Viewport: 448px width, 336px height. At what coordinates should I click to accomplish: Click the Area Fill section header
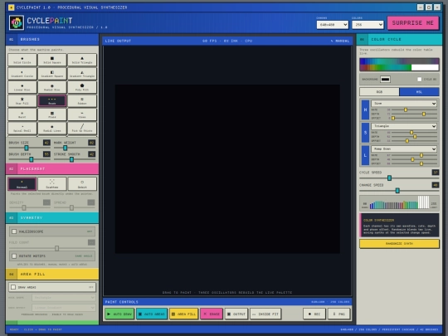click(52, 274)
